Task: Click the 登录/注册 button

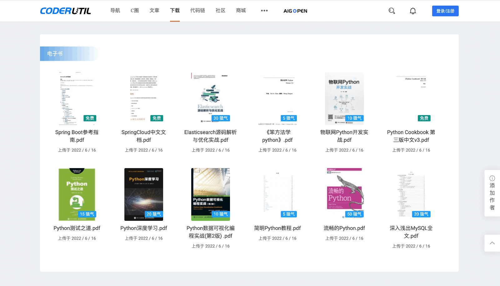Action: (445, 11)
